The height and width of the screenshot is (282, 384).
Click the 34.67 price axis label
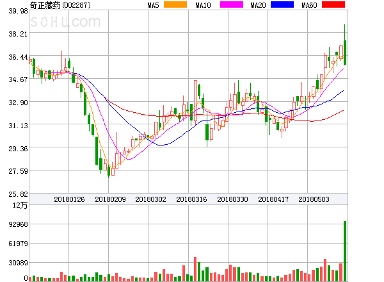click(18, 79)
